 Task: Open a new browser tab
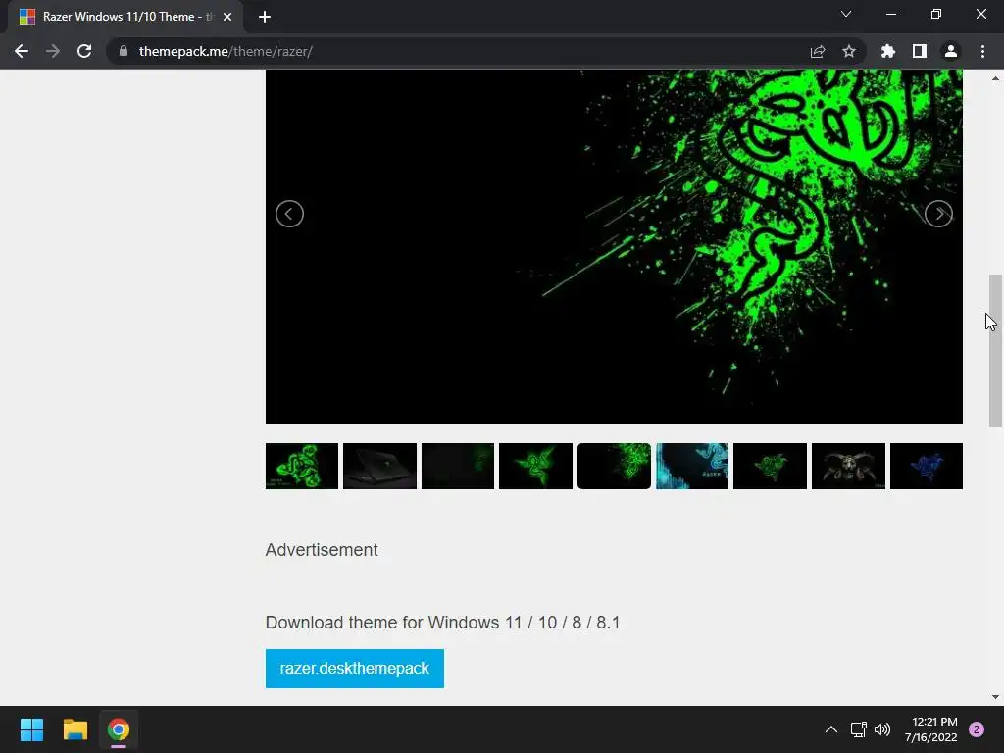(x=265, y=17)
